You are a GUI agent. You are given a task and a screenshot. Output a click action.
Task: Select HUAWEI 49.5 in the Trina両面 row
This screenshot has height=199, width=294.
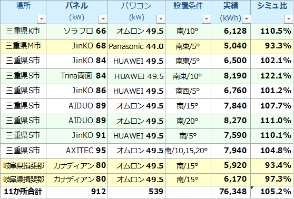(x=136, y=76)
